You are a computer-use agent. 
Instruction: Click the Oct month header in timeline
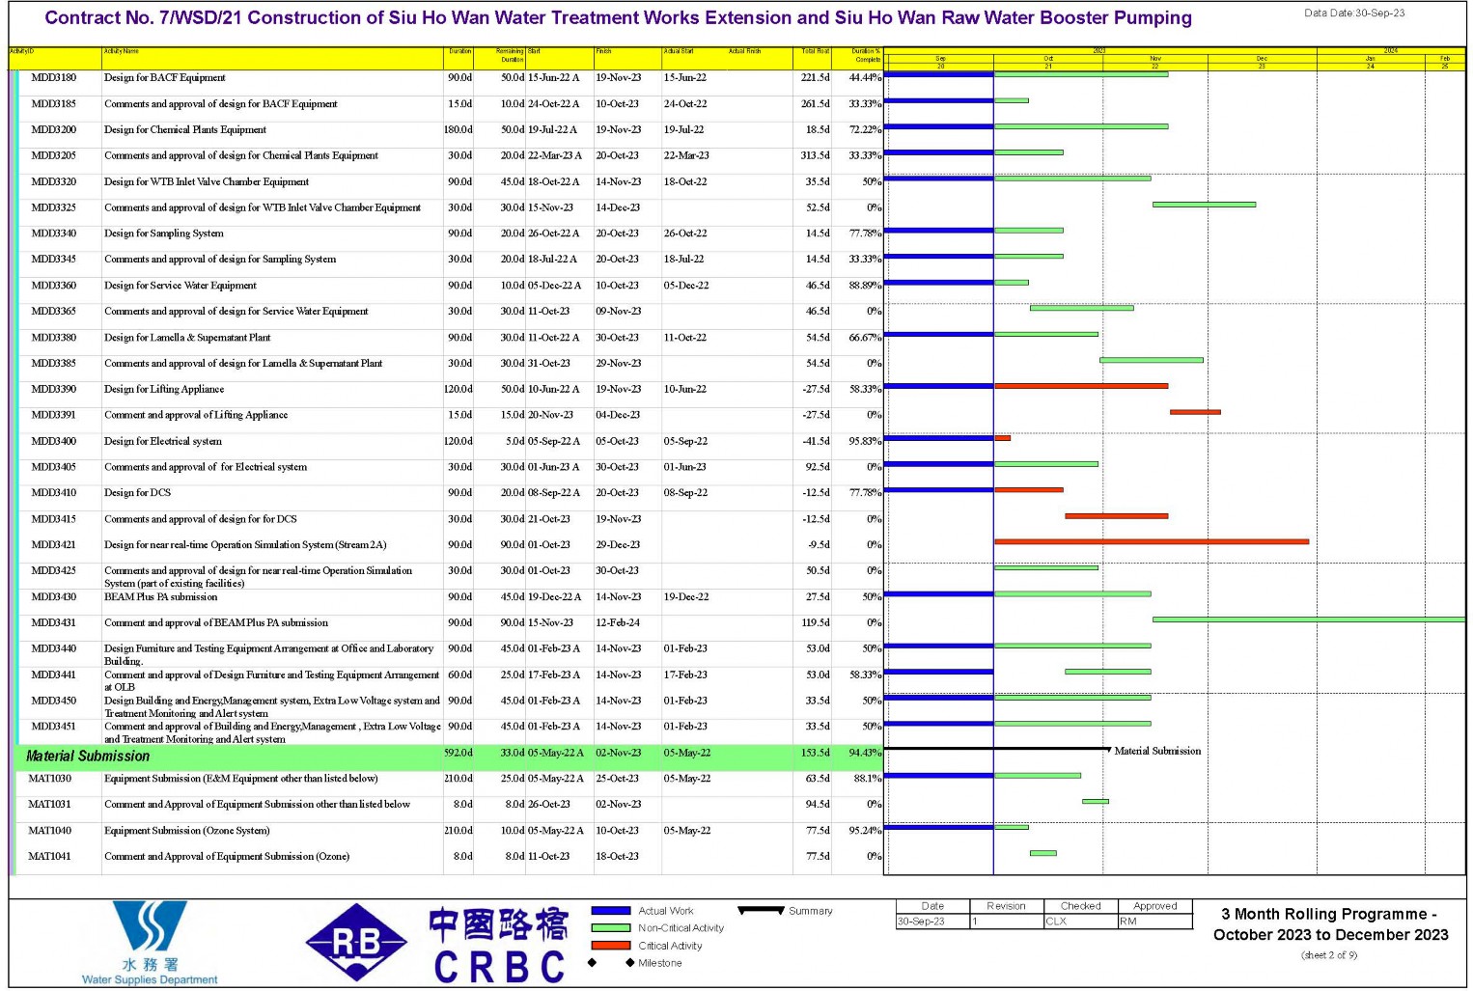[x=1048, y=59]
